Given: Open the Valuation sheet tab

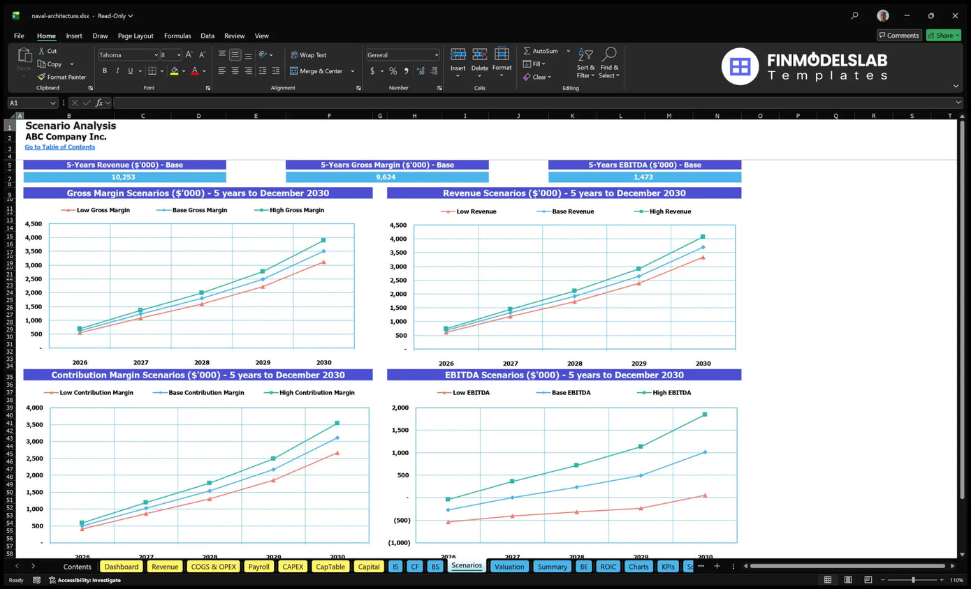Looking at the screenshot, I should point(509,567).
